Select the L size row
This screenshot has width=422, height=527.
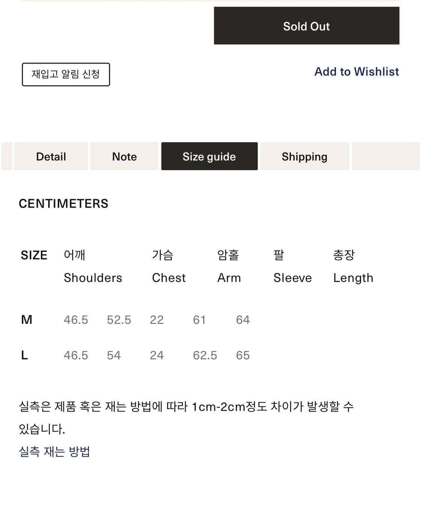pyautogui.click(x=24, y=355)
